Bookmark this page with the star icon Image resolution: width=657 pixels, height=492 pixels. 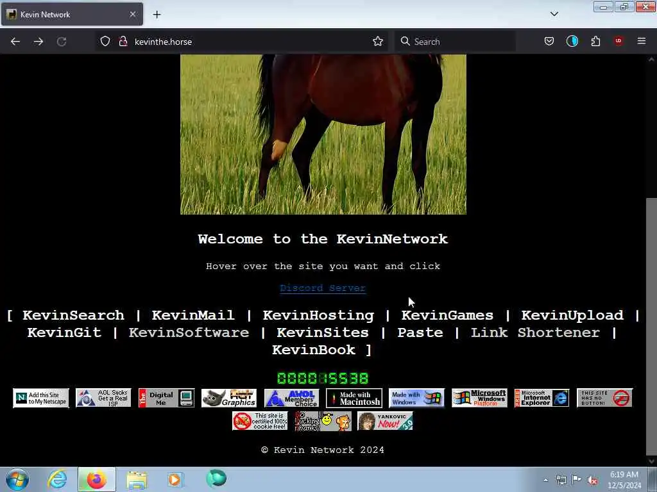(x=377, y=42)
